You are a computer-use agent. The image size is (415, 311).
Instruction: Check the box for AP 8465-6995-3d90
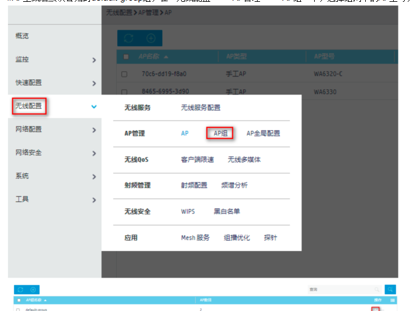124,92
